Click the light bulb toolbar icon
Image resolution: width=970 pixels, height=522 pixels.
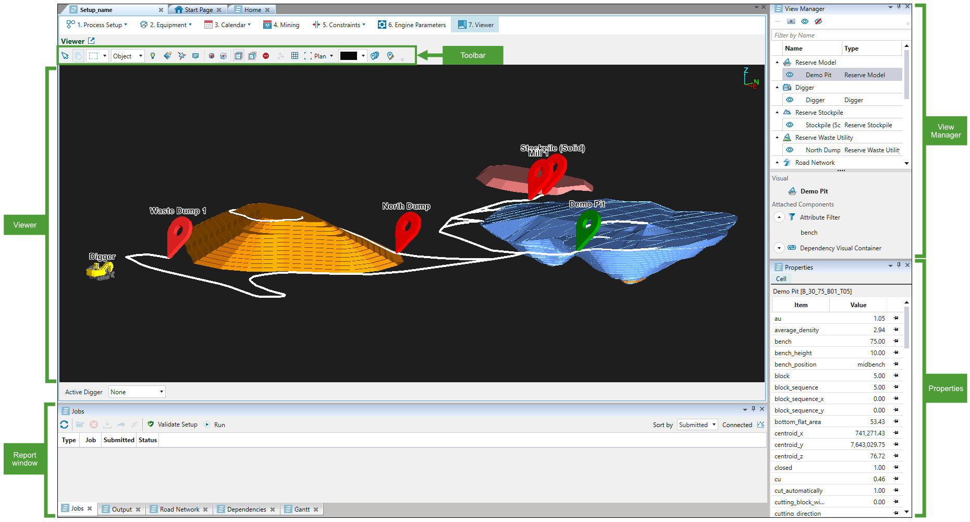pyautogui.click(x=153, y=56)
